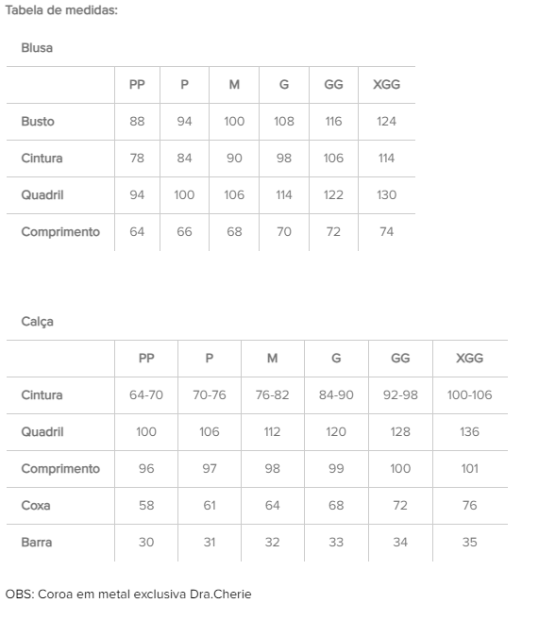Click Blusa Comprimento value 64
The image size is (539, 620).
point(137,232)
